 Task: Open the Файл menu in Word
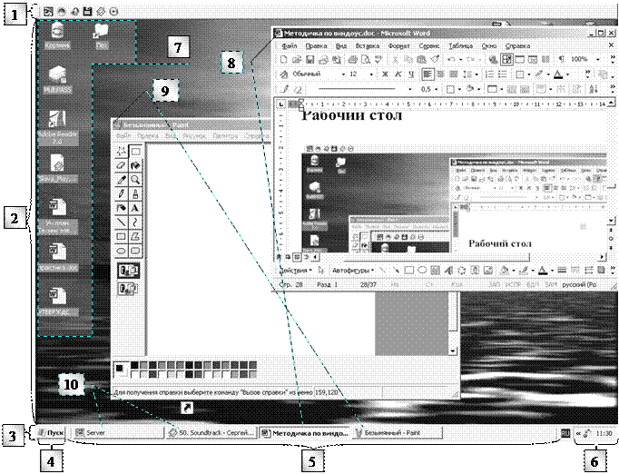click(290, 45)
